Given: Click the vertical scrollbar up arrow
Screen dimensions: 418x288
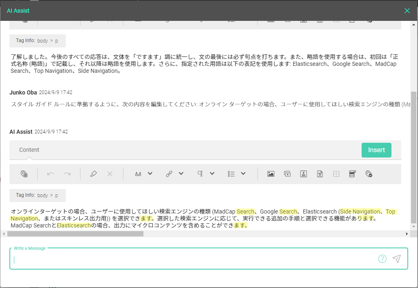Looking at the screenshot, I should 414,25.
